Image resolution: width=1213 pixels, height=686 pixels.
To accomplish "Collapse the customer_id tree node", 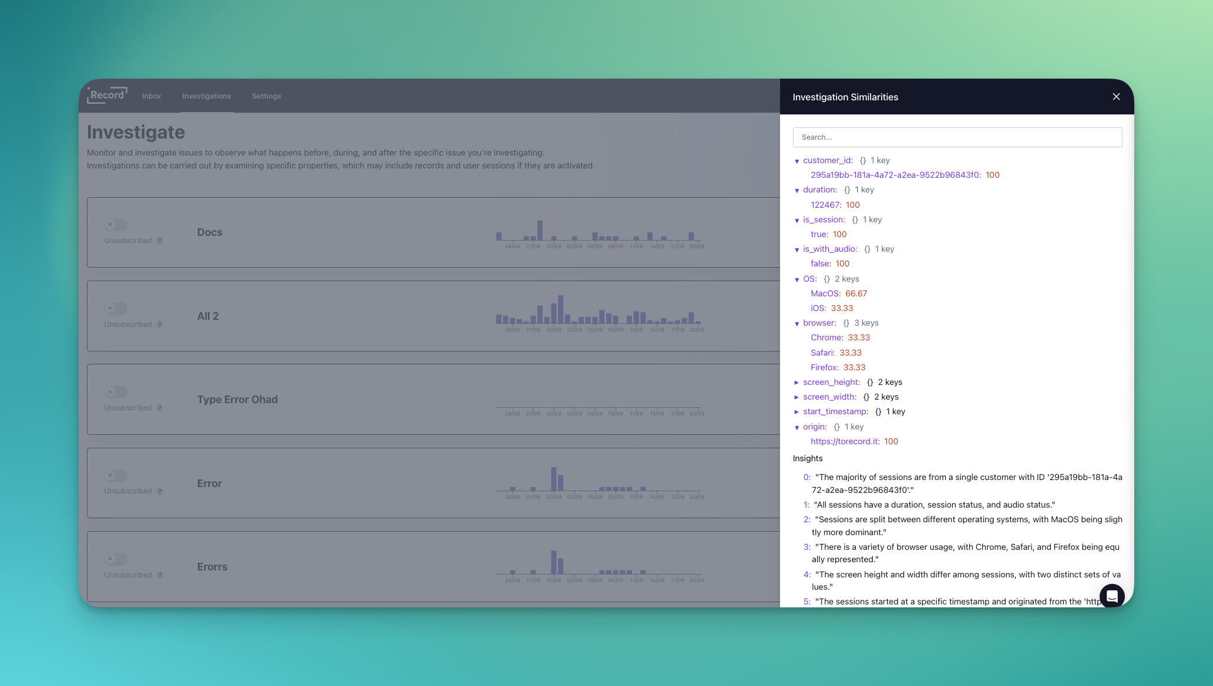I will click(x=797, y=161).
